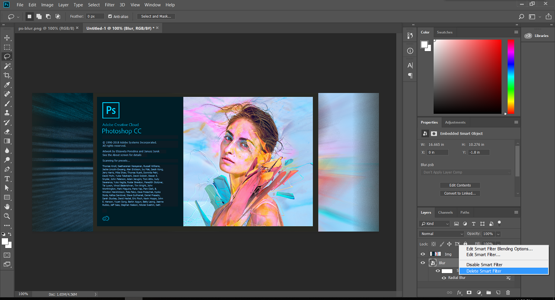
Task: Open the Properties panel options menu
Action: pos(516,122)
